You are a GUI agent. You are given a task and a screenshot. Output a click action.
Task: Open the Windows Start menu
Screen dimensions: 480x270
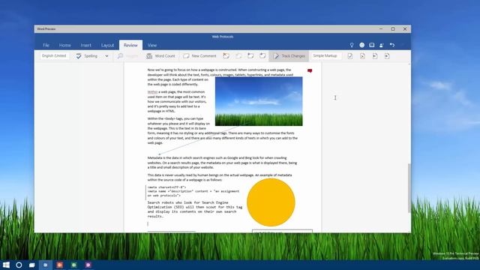[x=6, y=265]
